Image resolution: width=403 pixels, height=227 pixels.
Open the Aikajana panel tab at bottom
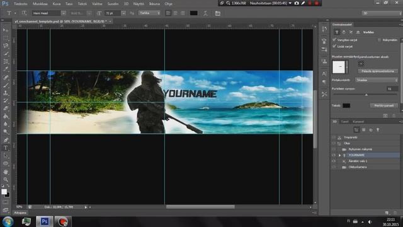coord(20,213)
